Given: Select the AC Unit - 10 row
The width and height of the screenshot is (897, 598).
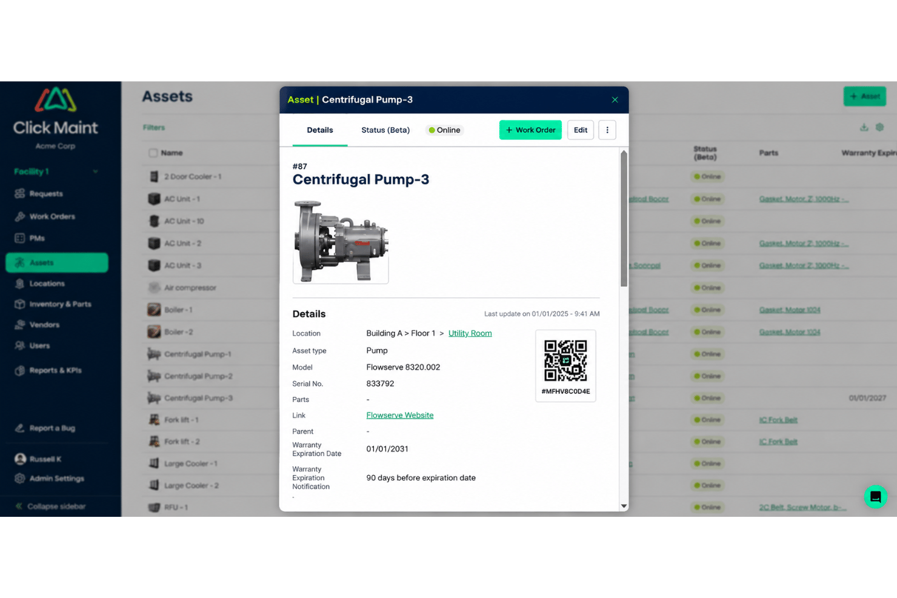Looking at the screenshot, I should [x=184, y=221].
